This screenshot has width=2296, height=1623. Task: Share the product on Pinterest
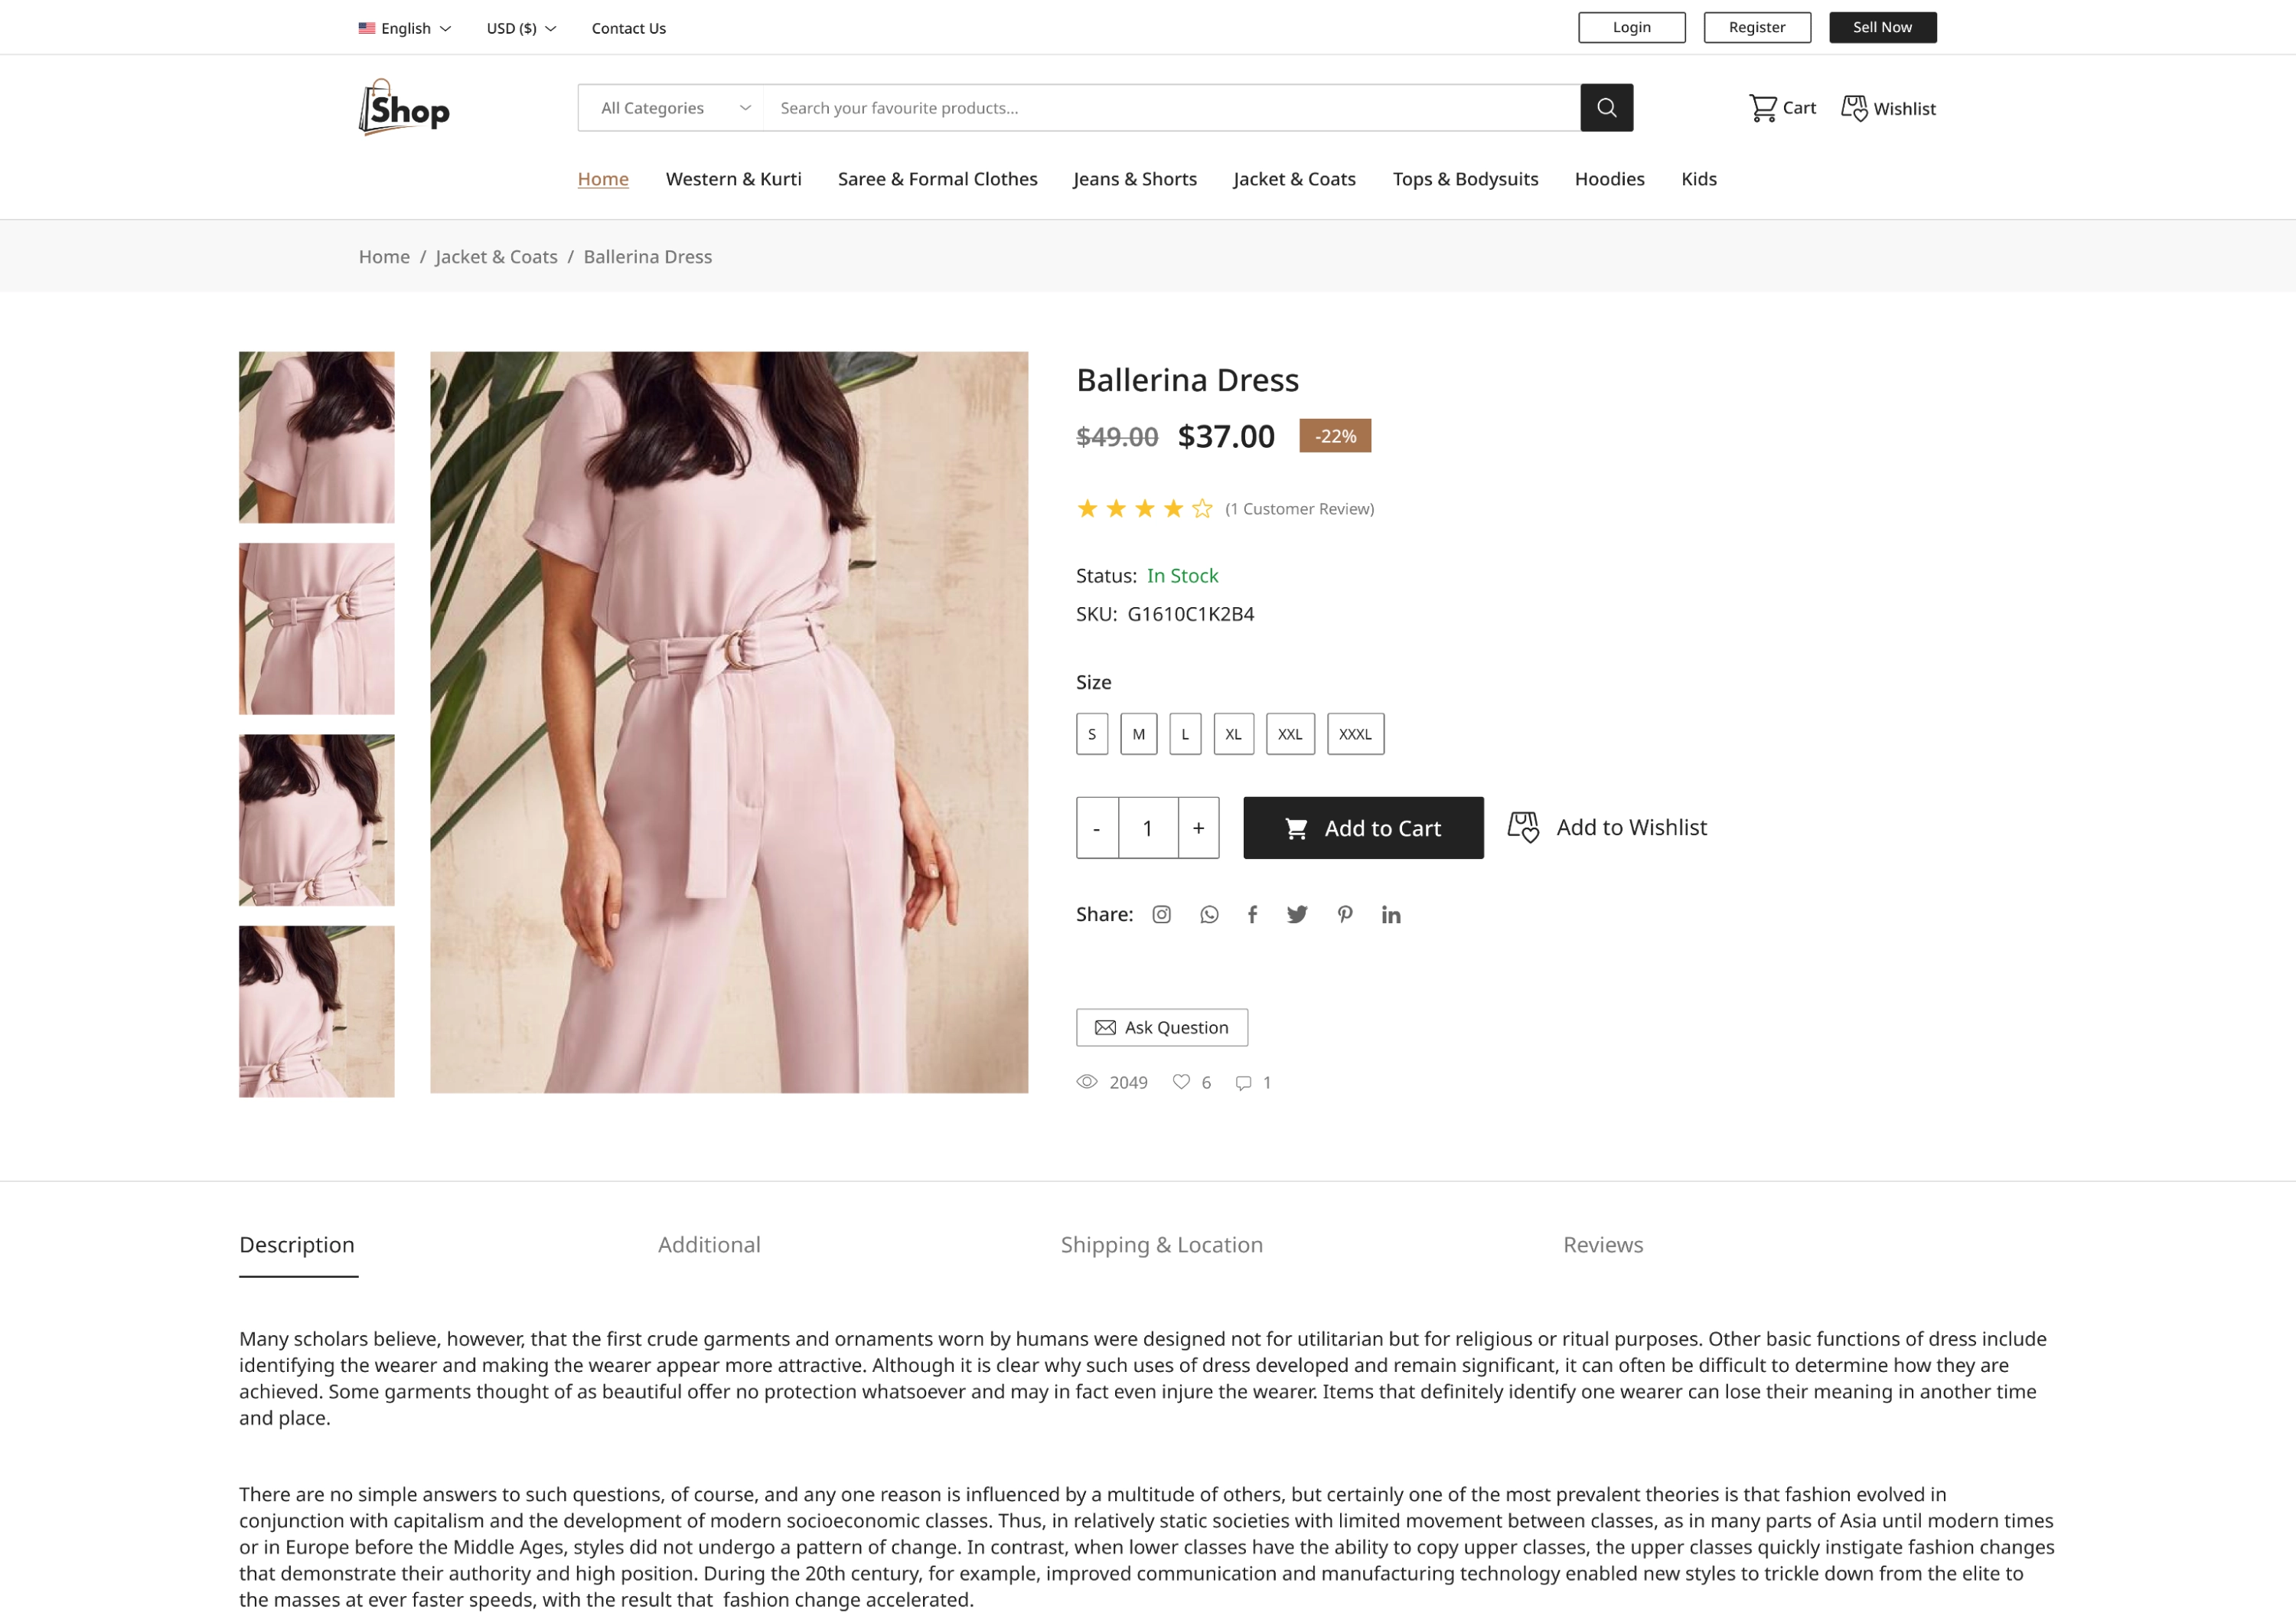[1344, 914]
